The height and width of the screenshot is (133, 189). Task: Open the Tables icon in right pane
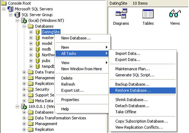[x=148, y=14]
